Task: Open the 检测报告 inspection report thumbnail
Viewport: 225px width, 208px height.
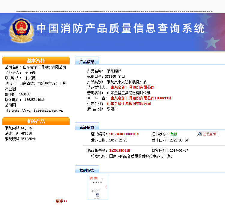Action: tap(98, 187)
